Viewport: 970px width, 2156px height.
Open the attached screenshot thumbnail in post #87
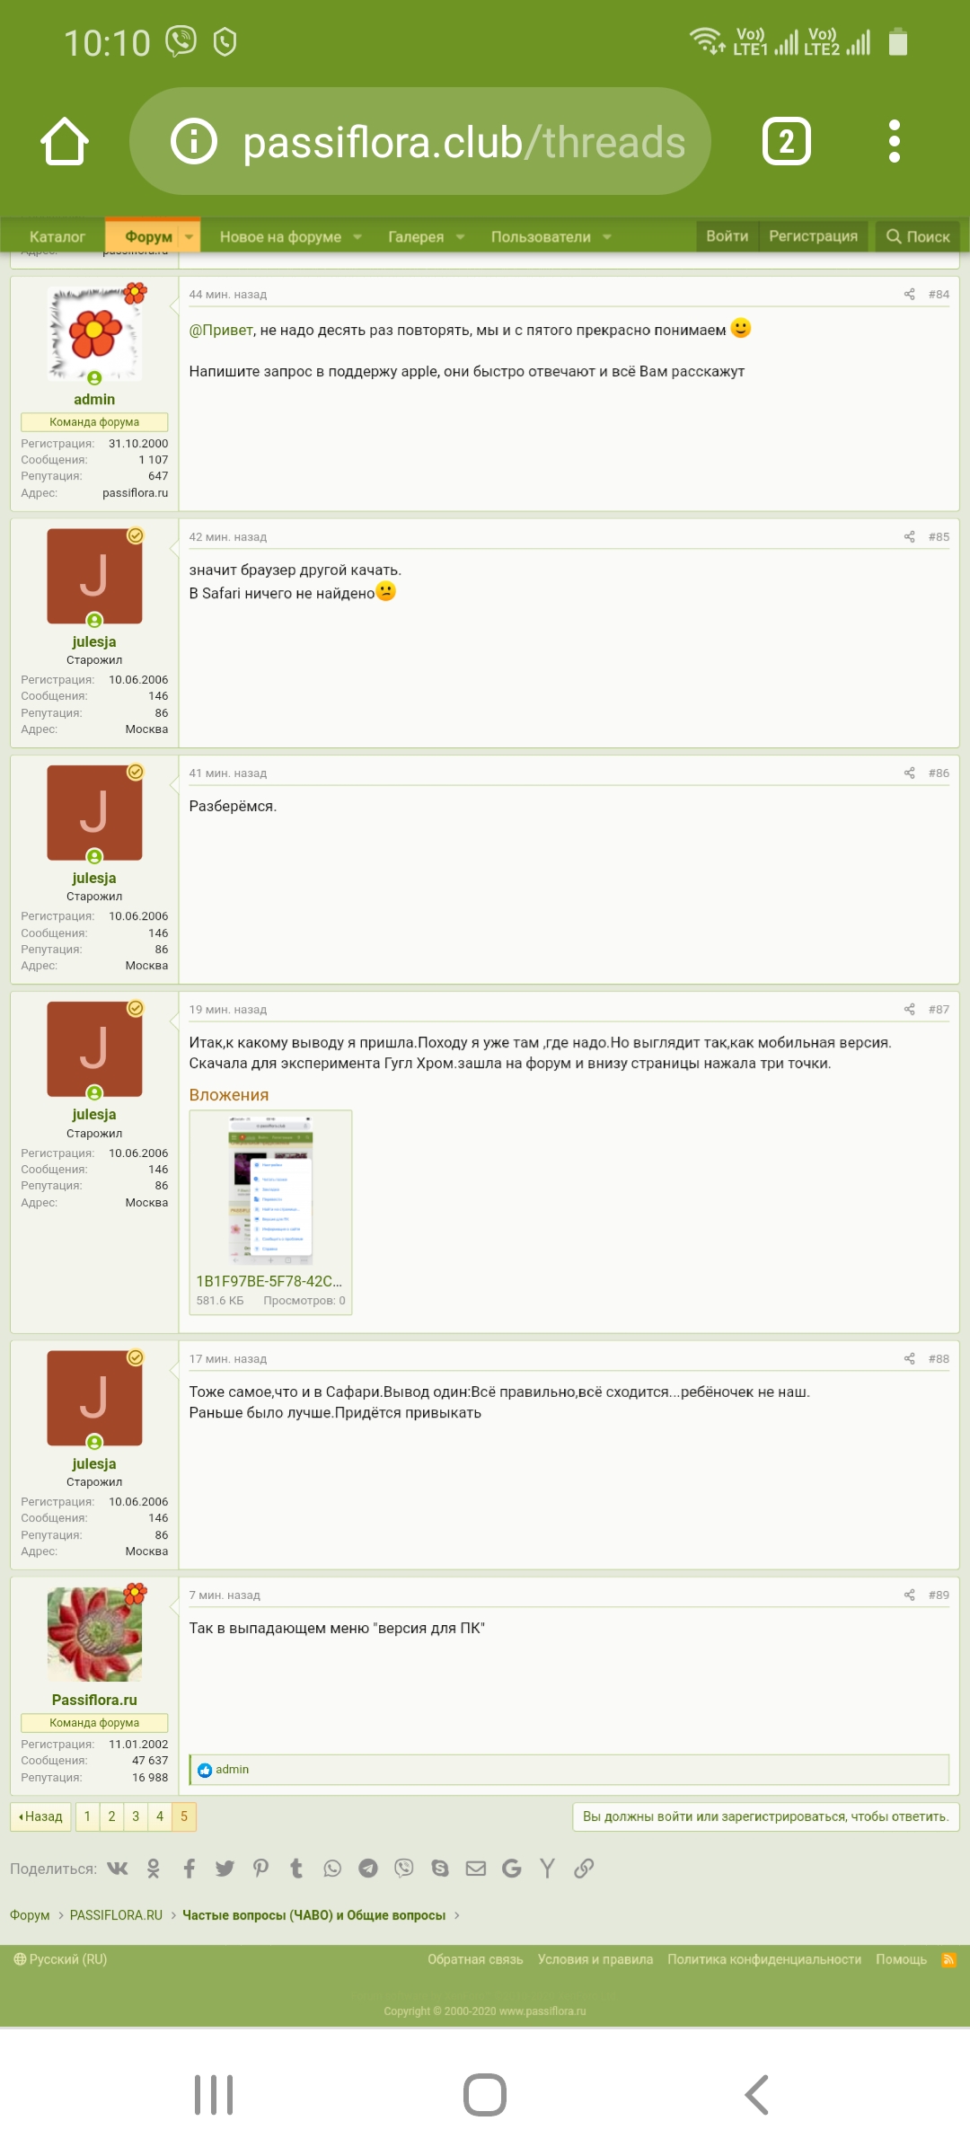tap(270, 1189)
